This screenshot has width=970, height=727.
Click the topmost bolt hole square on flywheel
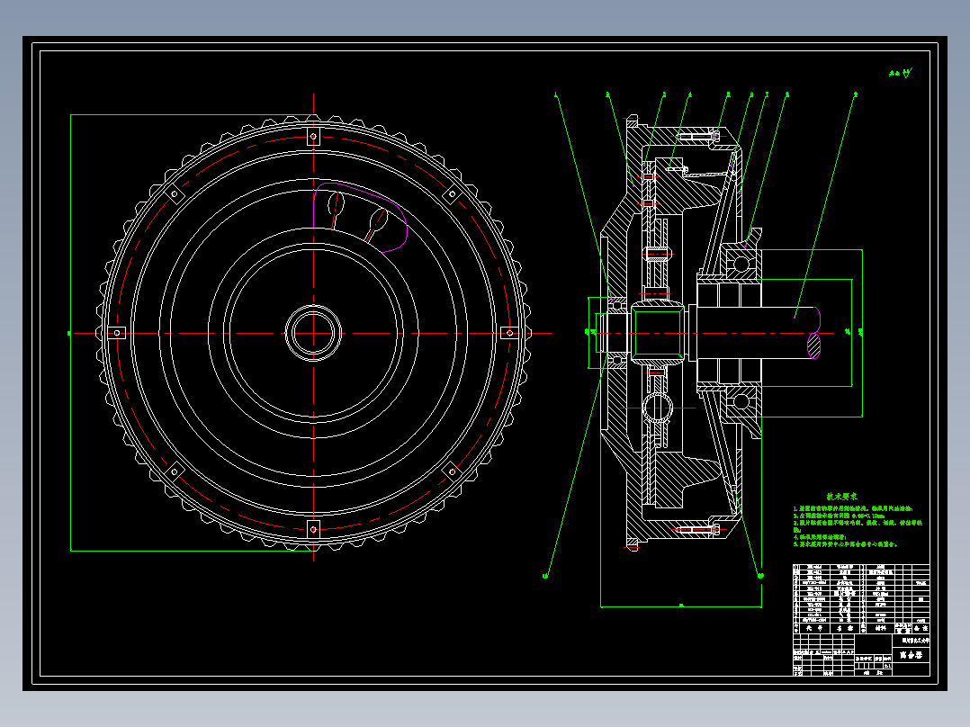click(313, 136)
